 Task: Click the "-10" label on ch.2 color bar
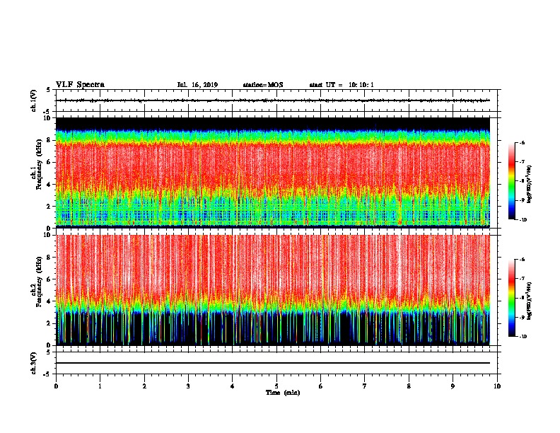(x=523, y=337)
